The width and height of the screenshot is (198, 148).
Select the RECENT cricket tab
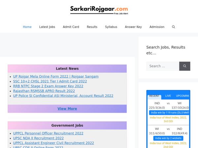(x=154, y=96)
